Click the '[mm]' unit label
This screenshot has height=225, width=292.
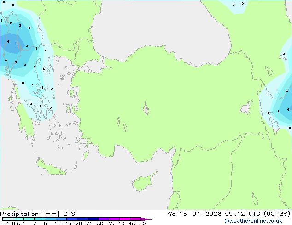pyautogui.click(x=51, y=214)
